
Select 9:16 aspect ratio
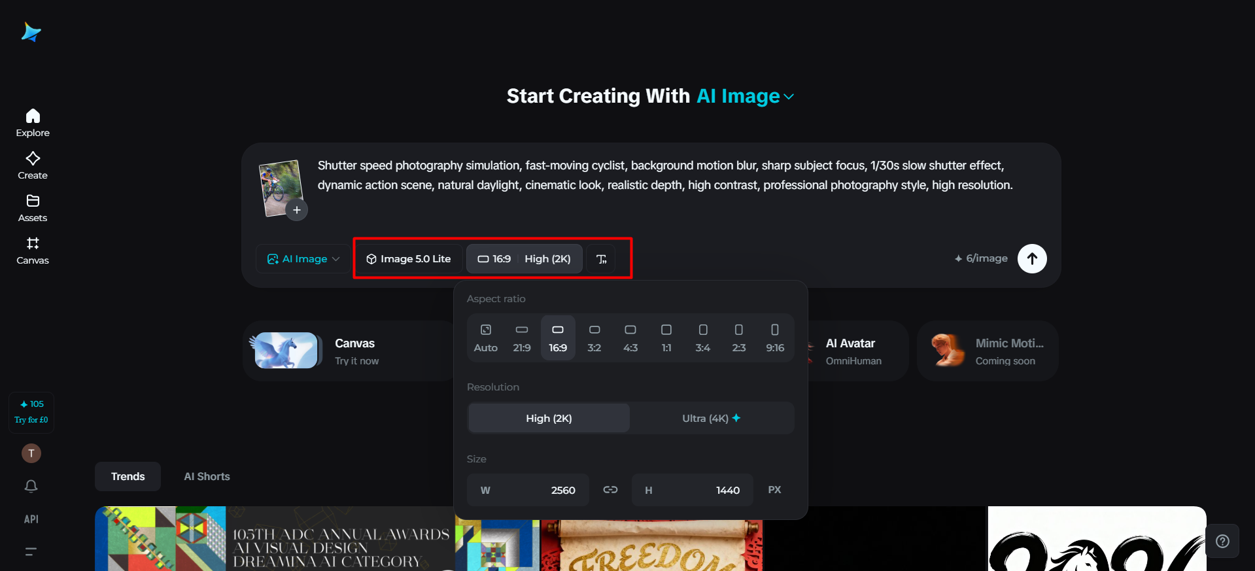tap(775, 338)
